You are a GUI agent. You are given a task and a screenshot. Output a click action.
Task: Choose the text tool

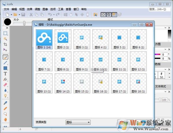click(5, 74)
